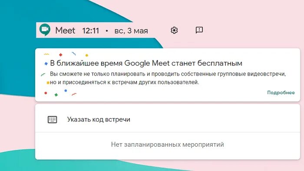Open the Settings gear icon

point(174,30)
